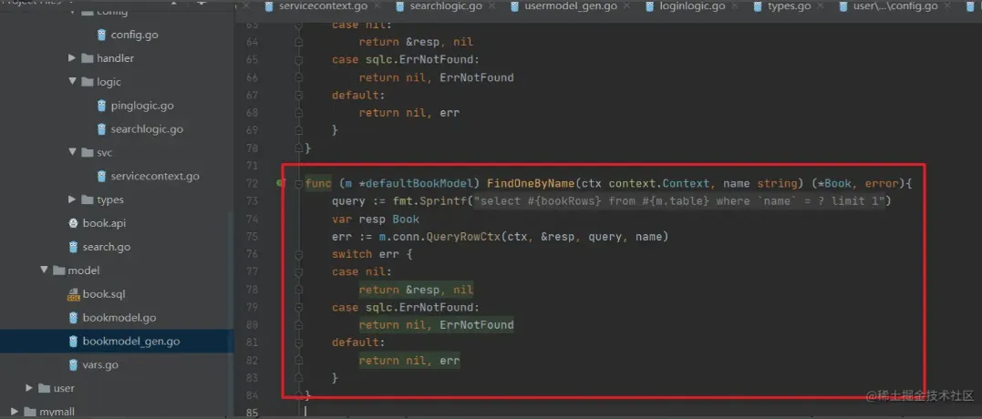
Task: Expand the types folder
Action: point(73,199)
